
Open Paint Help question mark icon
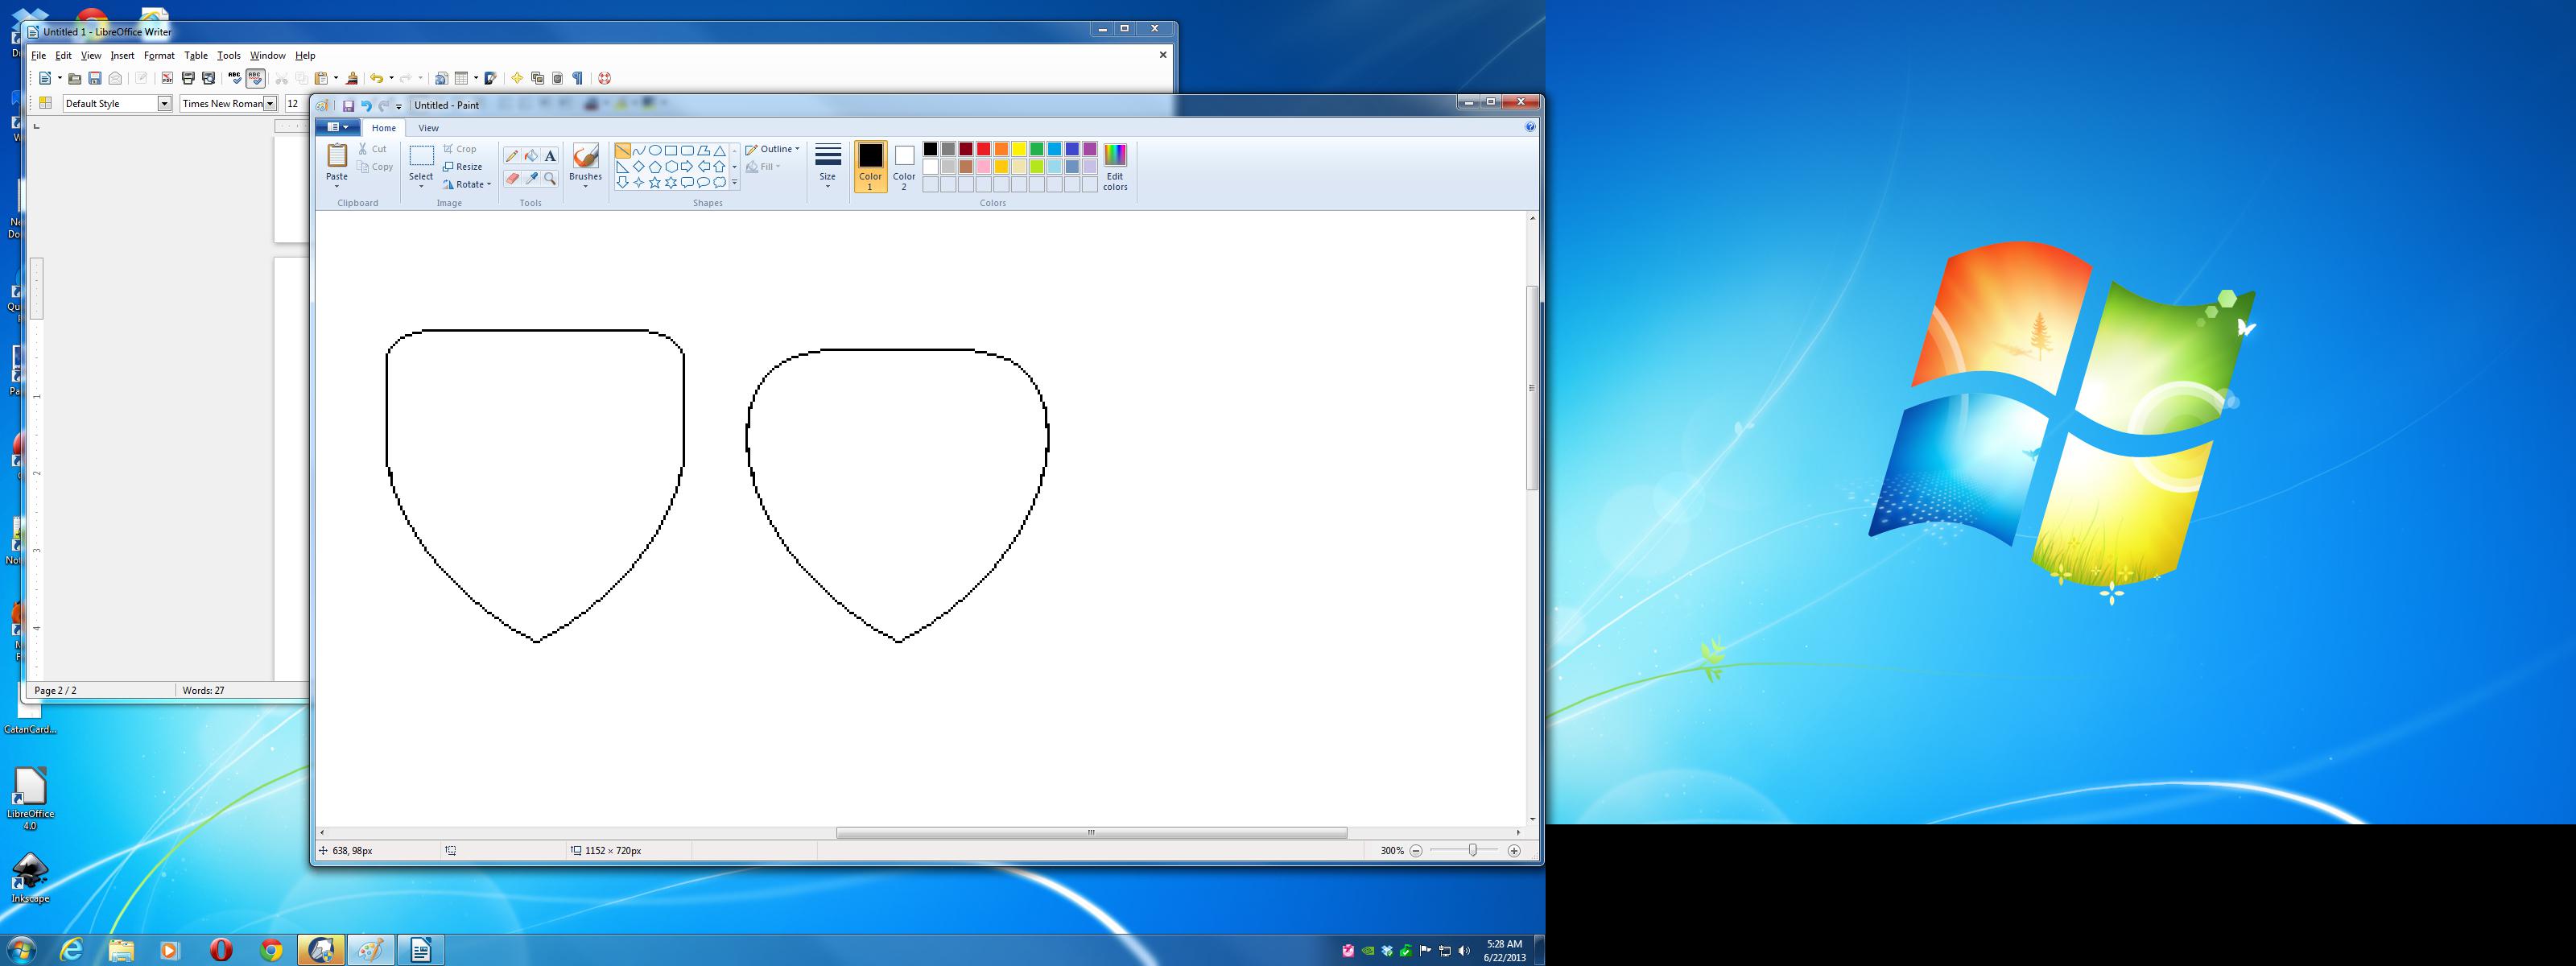pos(1530,127)
